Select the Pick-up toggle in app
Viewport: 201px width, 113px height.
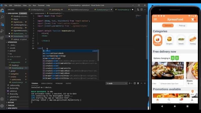[x=182, y=25]
